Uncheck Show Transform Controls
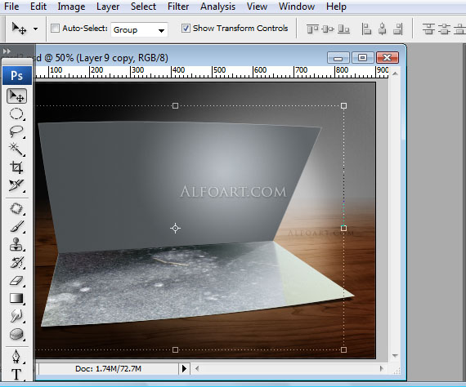 click(x=186, y=29)
